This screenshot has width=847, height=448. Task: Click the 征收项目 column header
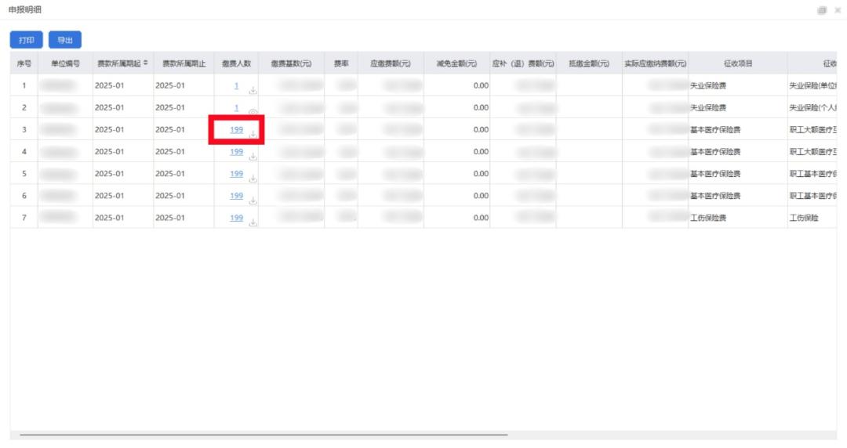737,63
